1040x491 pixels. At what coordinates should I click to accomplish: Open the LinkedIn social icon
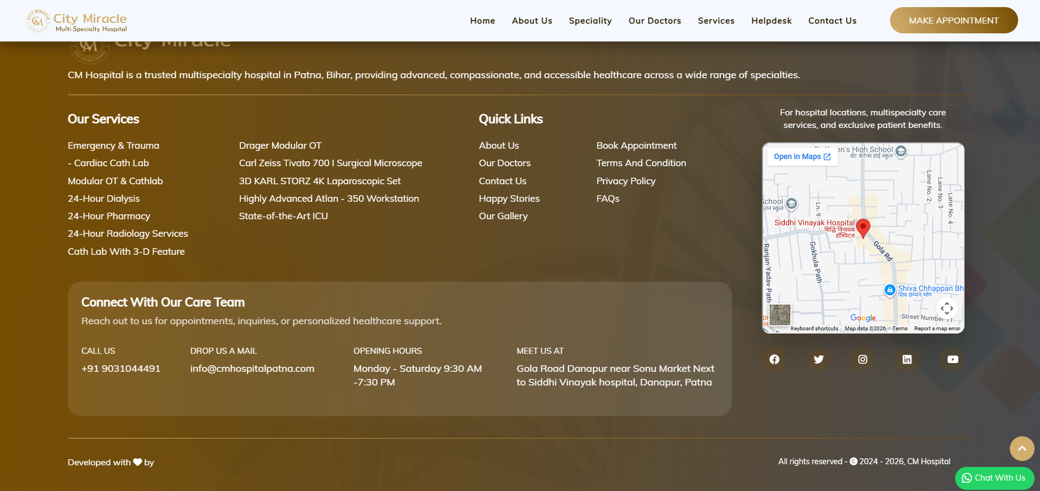(907, 359)
